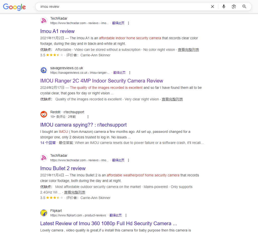
Task: Open the 'Imou Bullet 2 review' result
Action: [x=63, y=168]
